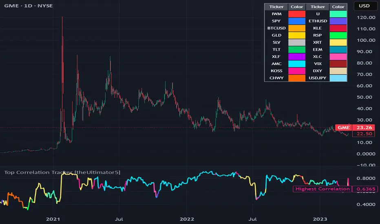This screenshot has height=224, width=380.
Task: Click the 23.26 current price label
Action: [364, 127]
